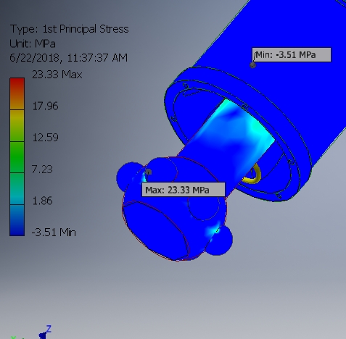The width and height of the screenshot is (346, 339).
Task: Click the '-3.51 Min' legend value
Action: (x=54, y=233)
